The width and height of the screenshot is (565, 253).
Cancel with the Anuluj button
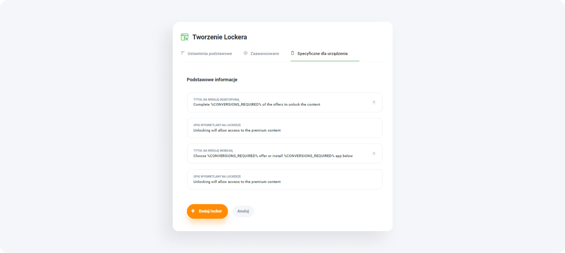tap(243, 211)
